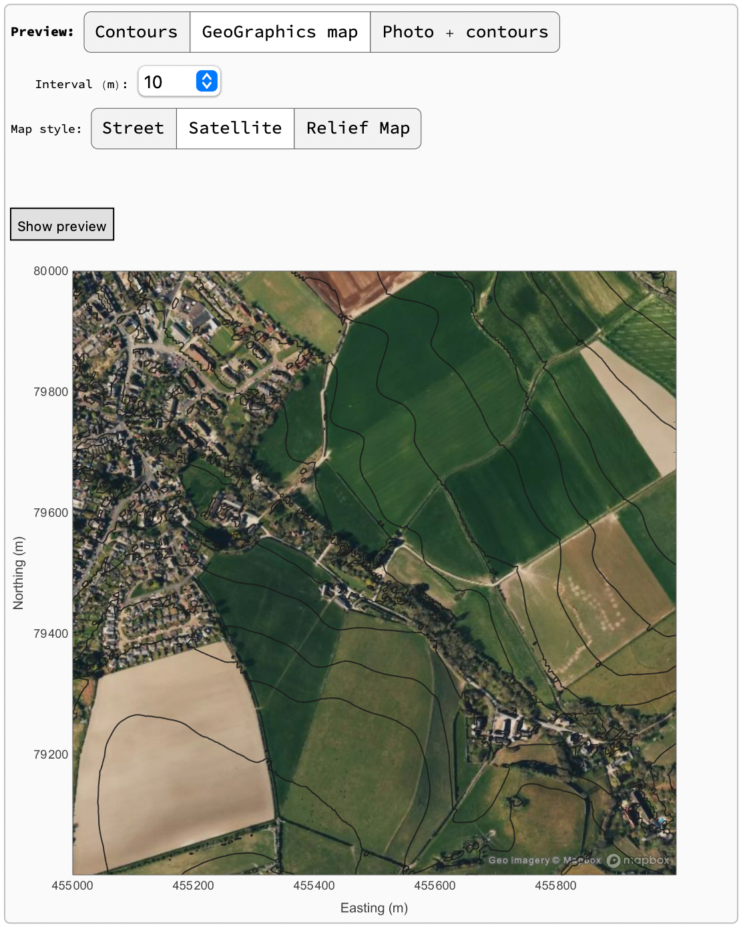This screenshot has height=927, width=741.
Task: Open the Interval (m) stepper dropdown
Action: click(207, 81)
